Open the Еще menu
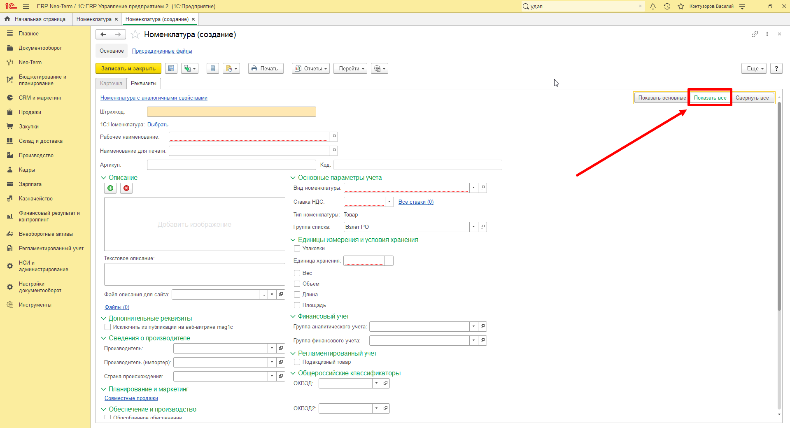Image resolution: width=790 pixels, height=428 pixels. pos(754,69)
